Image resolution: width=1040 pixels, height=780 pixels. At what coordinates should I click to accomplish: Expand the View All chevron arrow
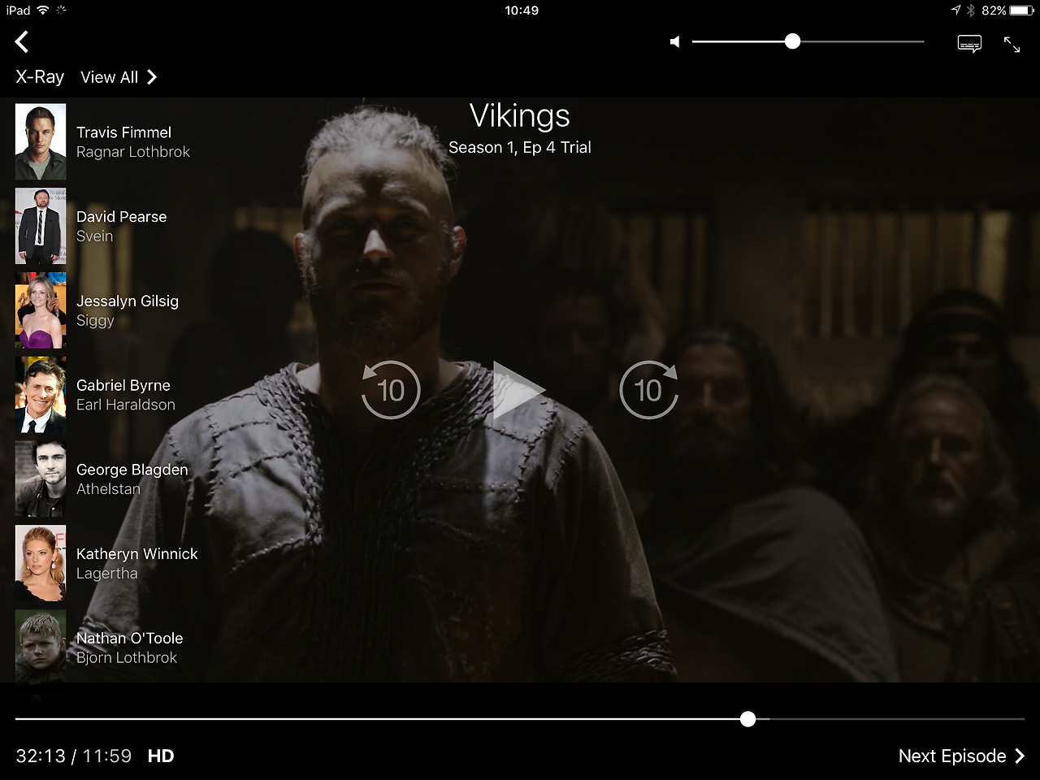pos(152,77)
